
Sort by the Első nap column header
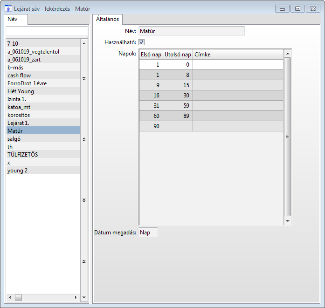pos(151,55)
